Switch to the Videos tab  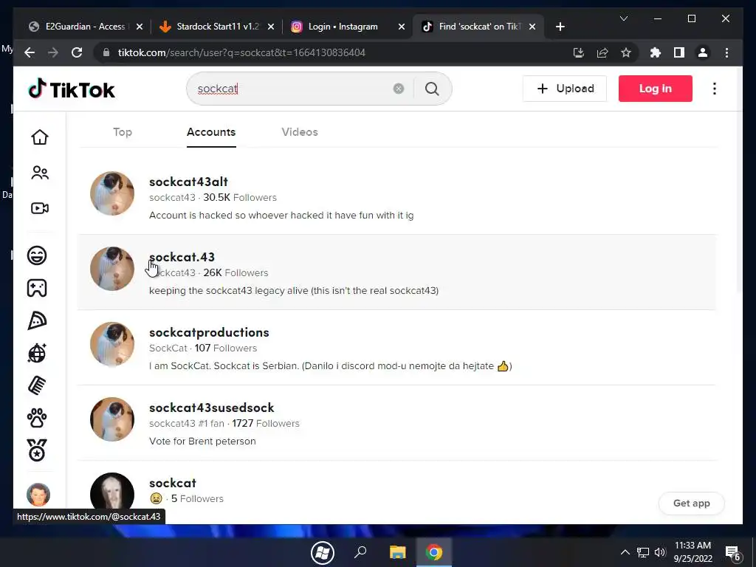300,132
